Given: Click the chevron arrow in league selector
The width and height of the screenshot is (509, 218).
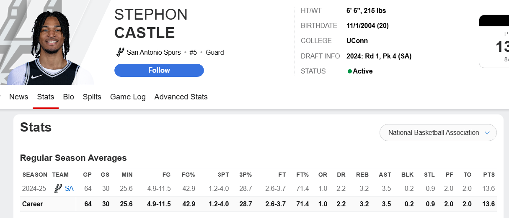Looking at the screenshot, I should (x=487, y=133).
